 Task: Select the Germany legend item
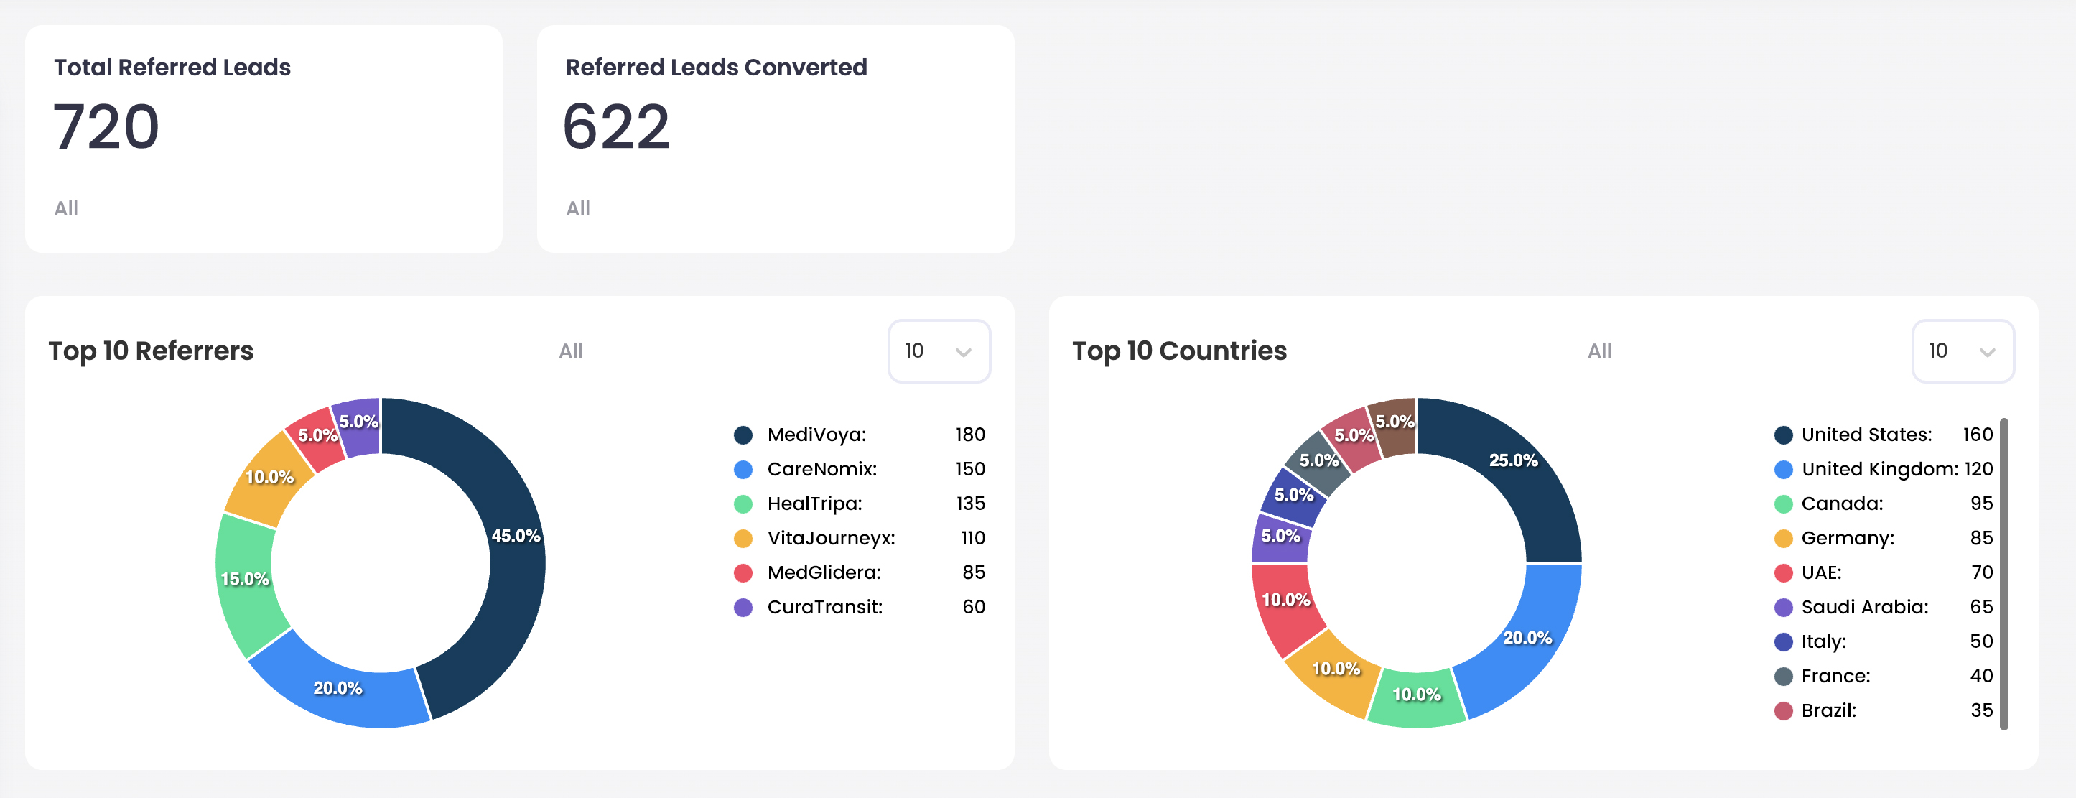click(1847, 539)
